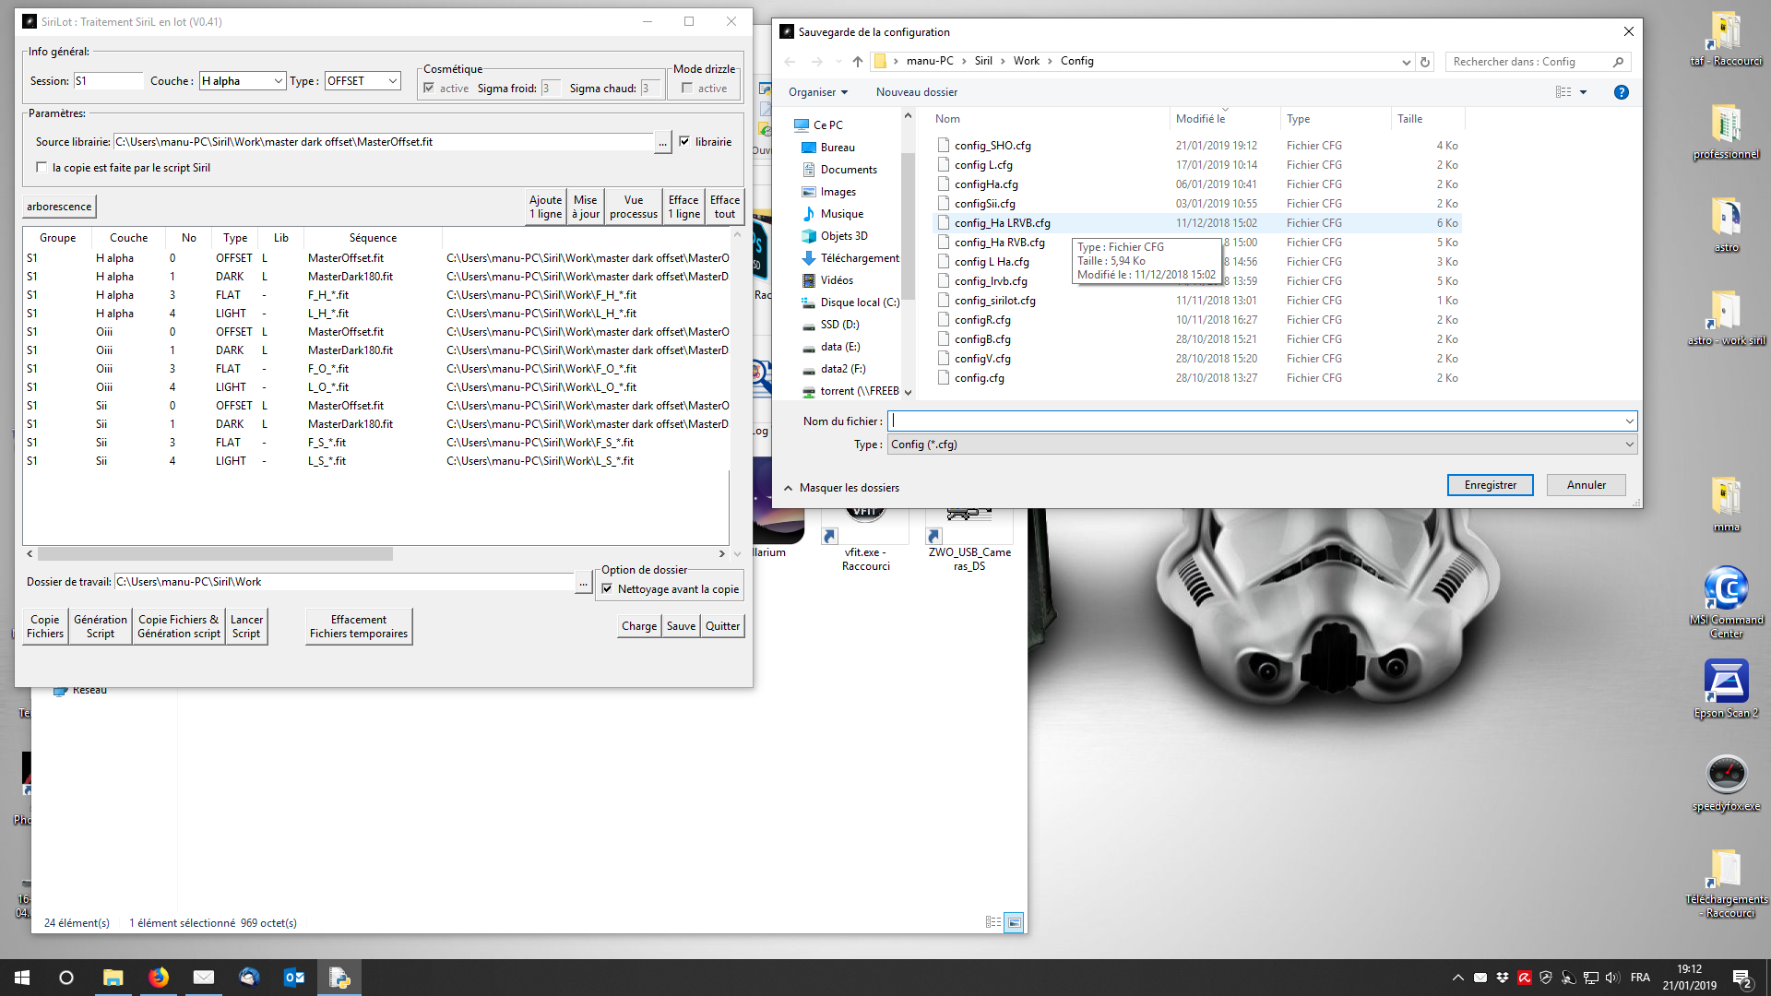Click the Lancer Script button
The image size is (1771, 996).
click(246, 626)
